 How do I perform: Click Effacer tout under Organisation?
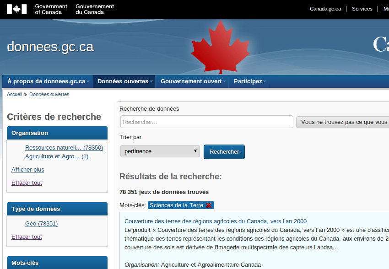tap(27, 183)
